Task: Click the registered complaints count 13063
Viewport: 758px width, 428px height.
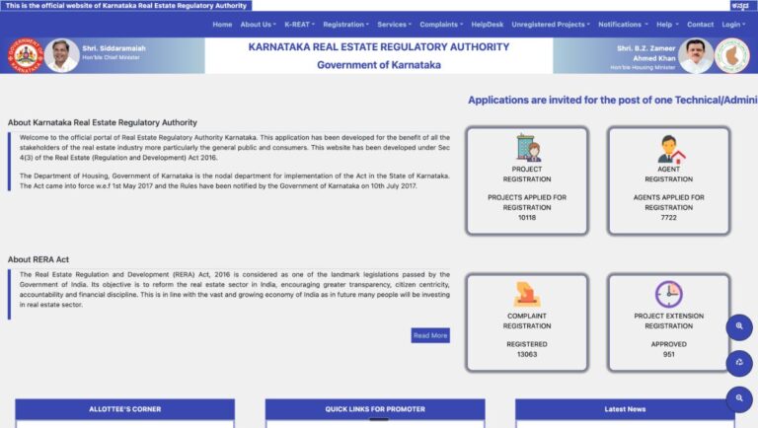Action: 527,354
